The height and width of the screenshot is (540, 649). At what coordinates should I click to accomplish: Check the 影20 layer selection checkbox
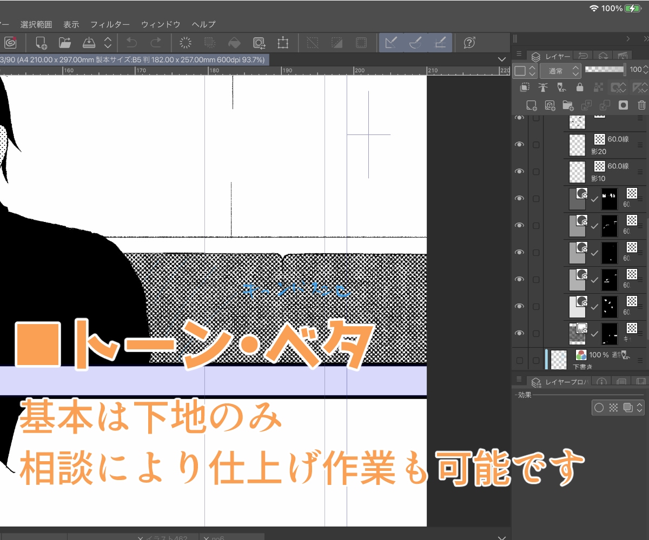point(536,145)
